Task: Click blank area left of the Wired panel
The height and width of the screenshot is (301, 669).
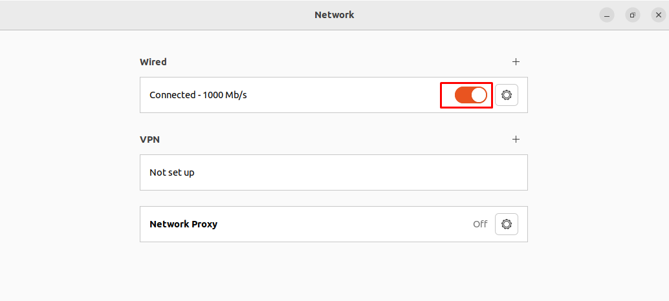Action: tap(69, 95)
